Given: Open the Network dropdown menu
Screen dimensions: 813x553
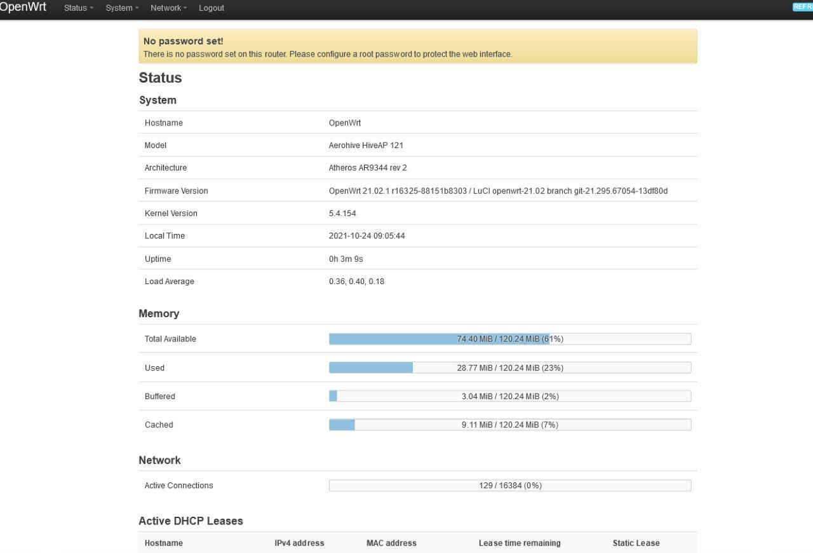Looking at the screenshot, I should click(x=169, y=8).
